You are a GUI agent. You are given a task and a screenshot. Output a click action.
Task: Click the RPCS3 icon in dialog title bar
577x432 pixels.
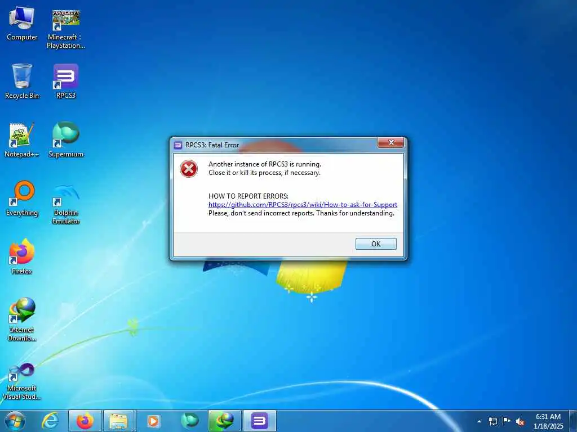pyautogui.click(x=177, y=145)
